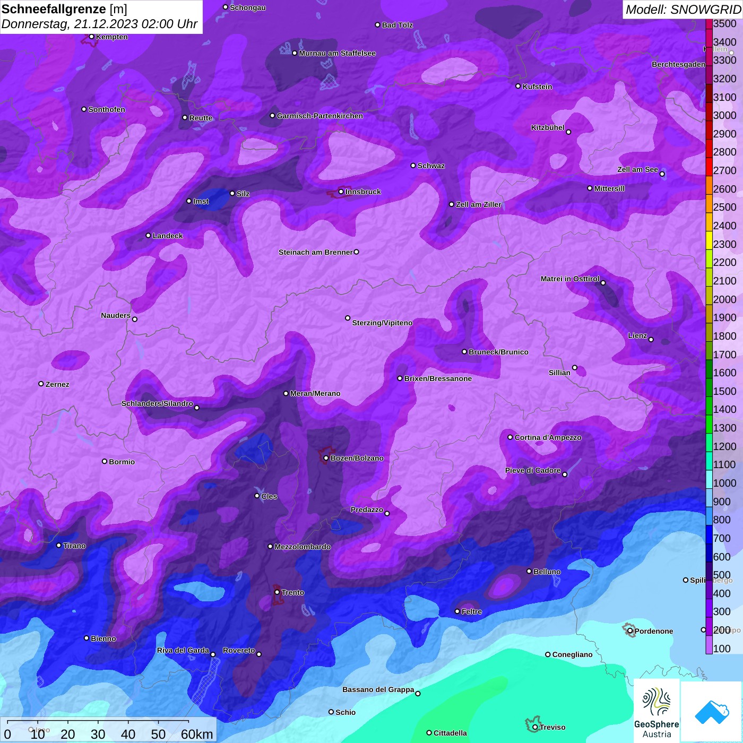Click the Kempten city marker
Screen dimensions: 743x743
tap(92, 37)
